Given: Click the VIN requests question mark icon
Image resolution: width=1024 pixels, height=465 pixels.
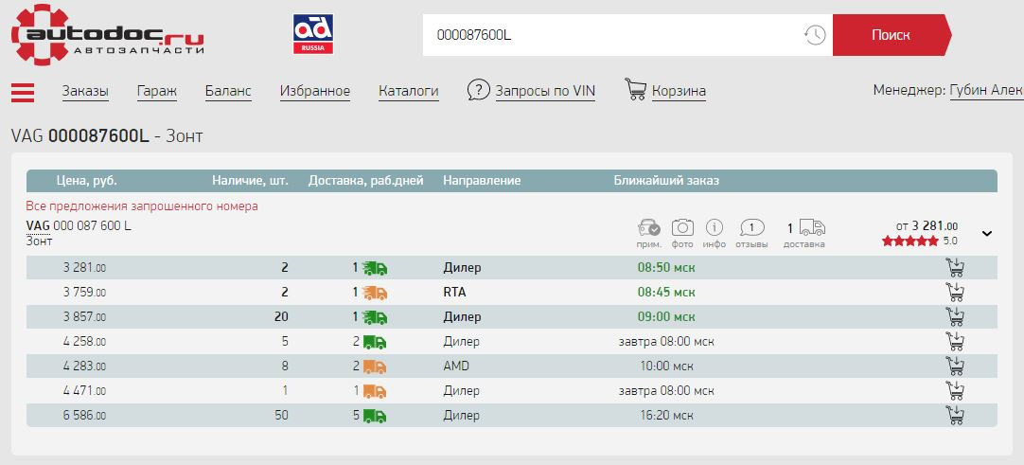Looking at the screenshot, I should (x=478, y=90).
